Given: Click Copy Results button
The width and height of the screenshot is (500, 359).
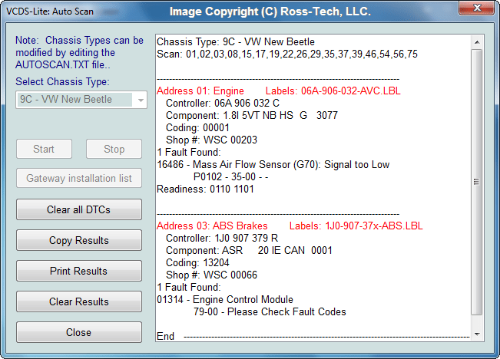Looking at the screenshot, I should click(x=79, y=240).
